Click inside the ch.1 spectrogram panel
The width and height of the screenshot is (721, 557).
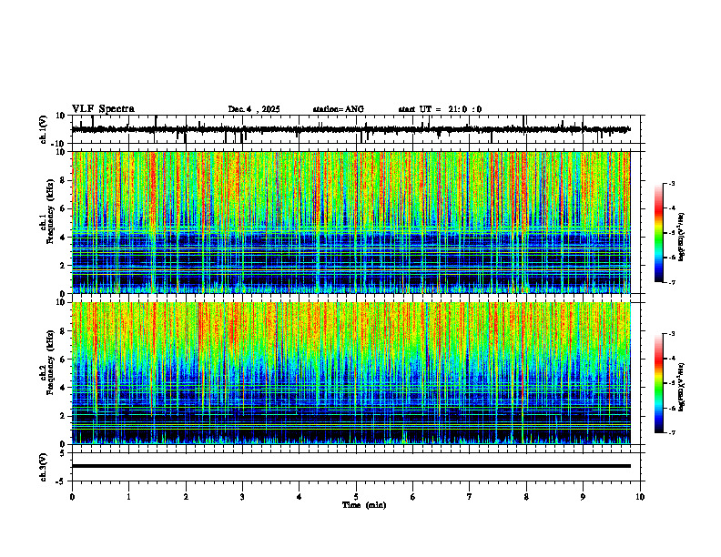tap(350, 222)
